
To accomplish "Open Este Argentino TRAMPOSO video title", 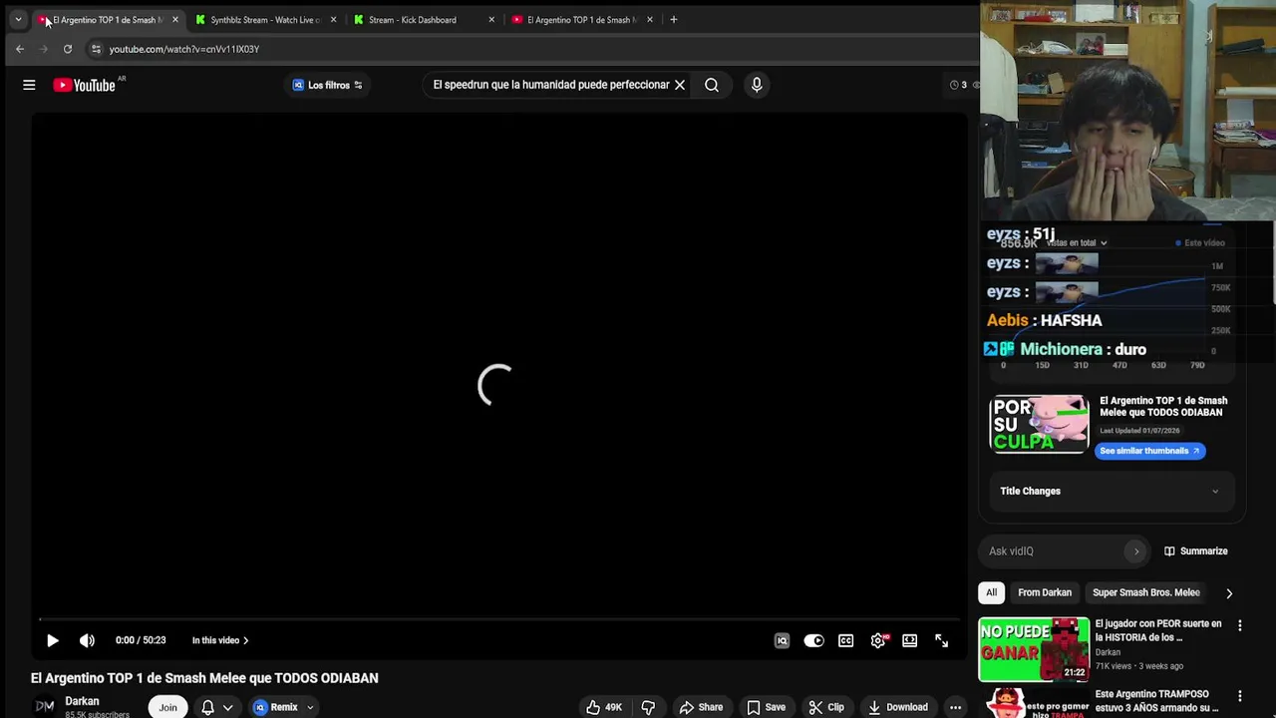I will click(1156, 701).
